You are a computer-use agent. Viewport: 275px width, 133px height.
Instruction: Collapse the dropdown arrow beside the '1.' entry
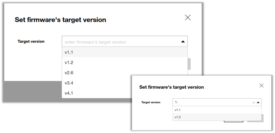258,102
